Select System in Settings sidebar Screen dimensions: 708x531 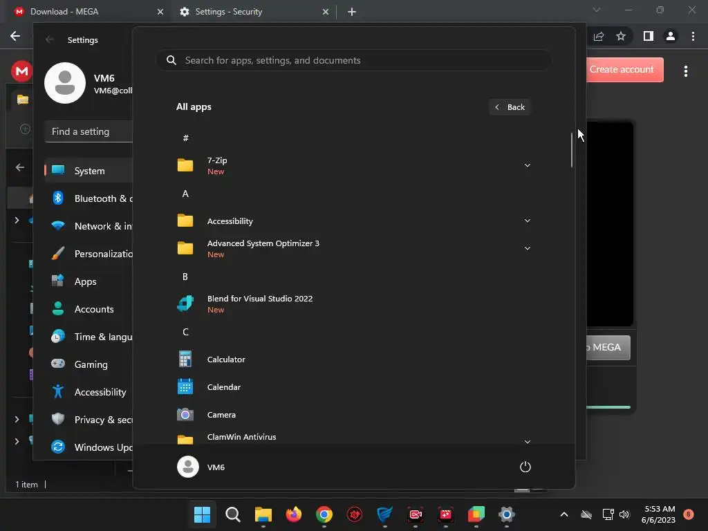(88, 171)
